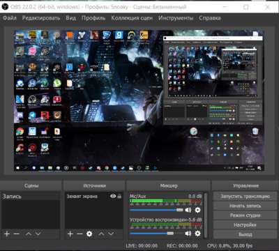The image size is (279, 251).
Task: Toggle visibility of the Захват экрана source
Action: (x=113, y=196)
